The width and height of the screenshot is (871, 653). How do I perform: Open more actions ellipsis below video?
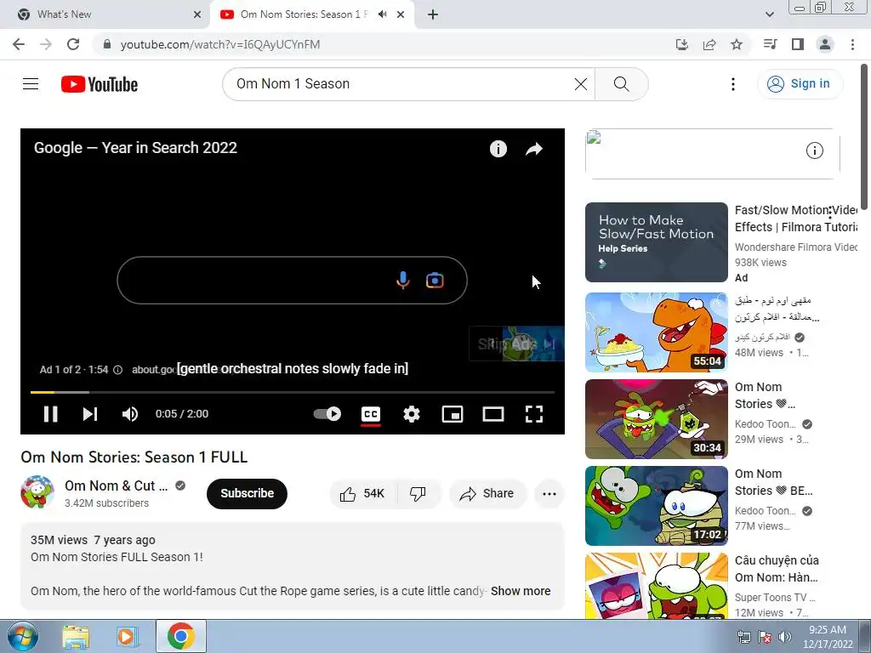(549, 494)
